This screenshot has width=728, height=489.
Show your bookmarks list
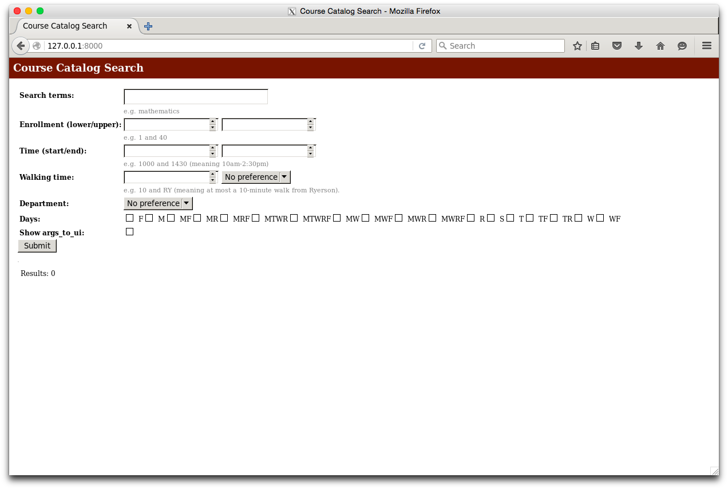[595, 46]
